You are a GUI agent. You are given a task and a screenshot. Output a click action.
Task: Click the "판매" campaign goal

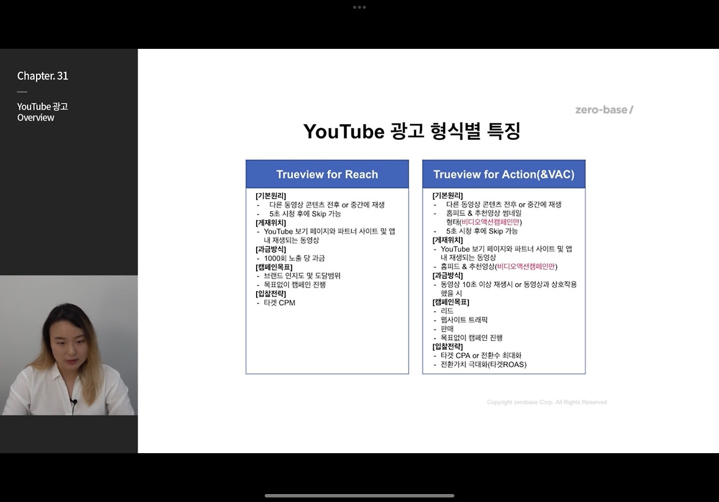[447, 329]
